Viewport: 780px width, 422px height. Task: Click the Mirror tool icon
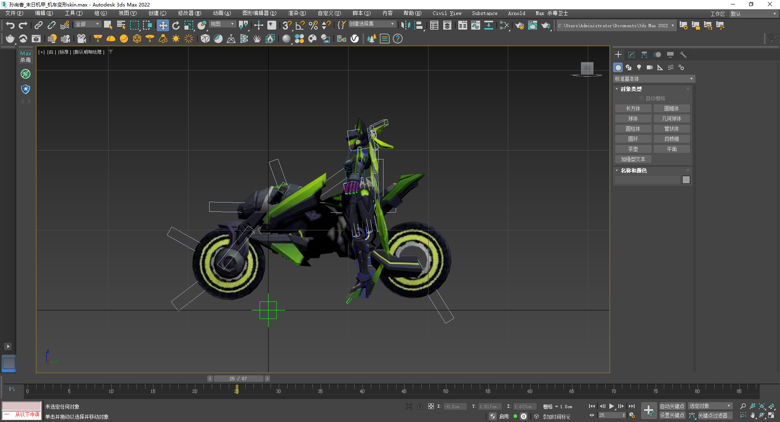click(405, 26)
